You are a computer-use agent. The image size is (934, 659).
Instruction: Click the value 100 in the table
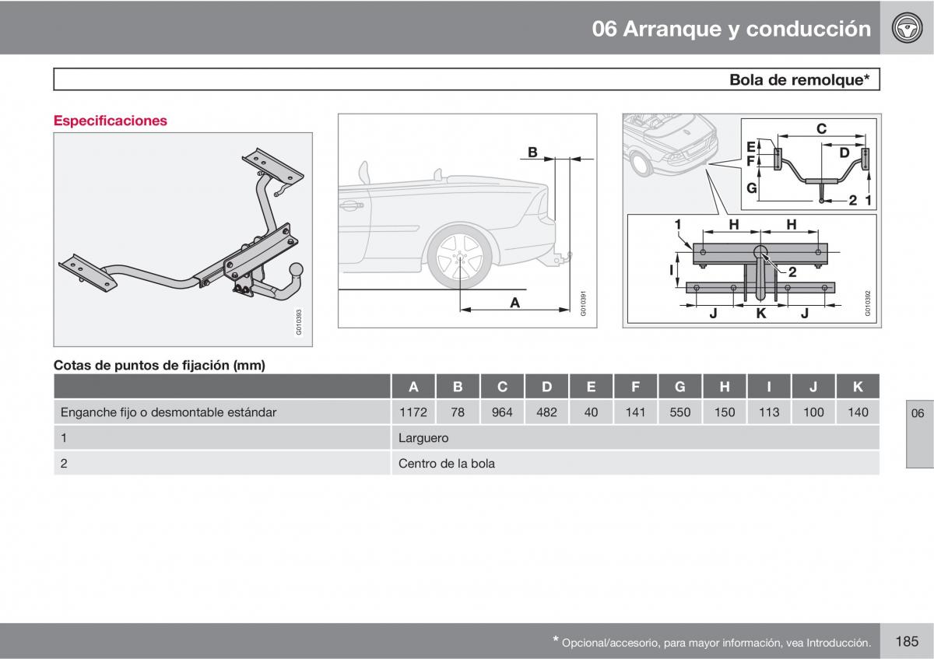pyautogui.click(x=813, y=412)
